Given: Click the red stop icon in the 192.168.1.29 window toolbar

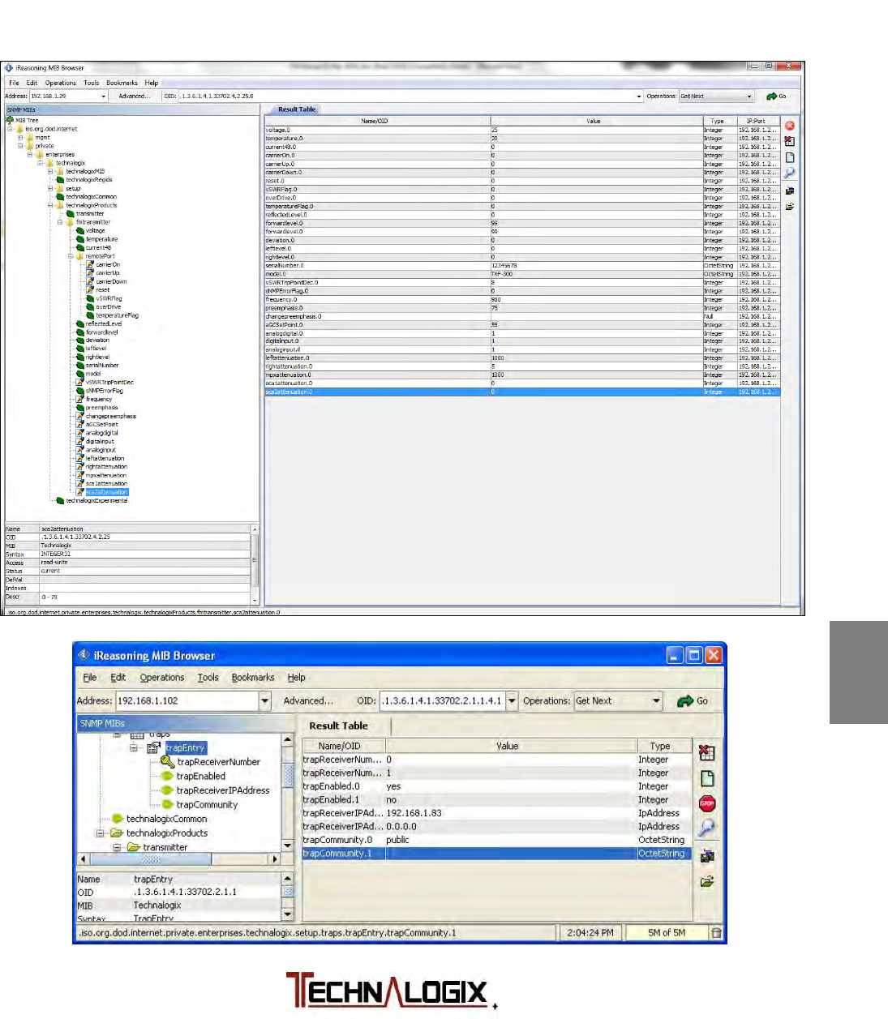Looking at the screenshot, I should click(790, 126).
